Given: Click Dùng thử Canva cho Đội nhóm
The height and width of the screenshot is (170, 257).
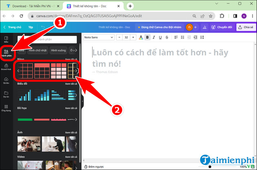Looking at the screenshot, I should [160, 27].
